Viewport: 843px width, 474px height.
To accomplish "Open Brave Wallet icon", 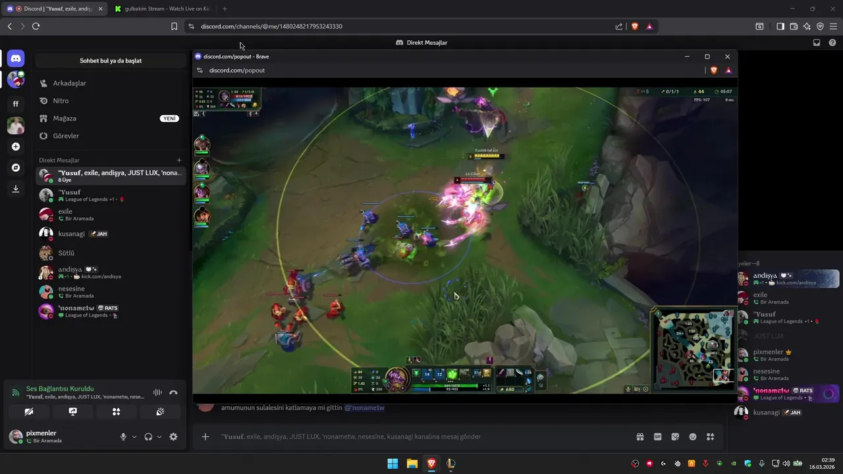I will [x=794, y=26].
